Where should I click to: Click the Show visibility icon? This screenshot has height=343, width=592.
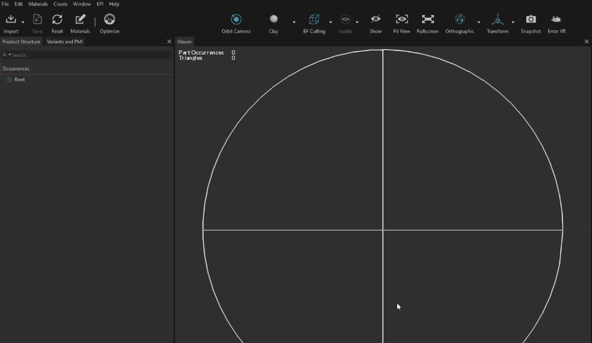(x=376, y=19)
